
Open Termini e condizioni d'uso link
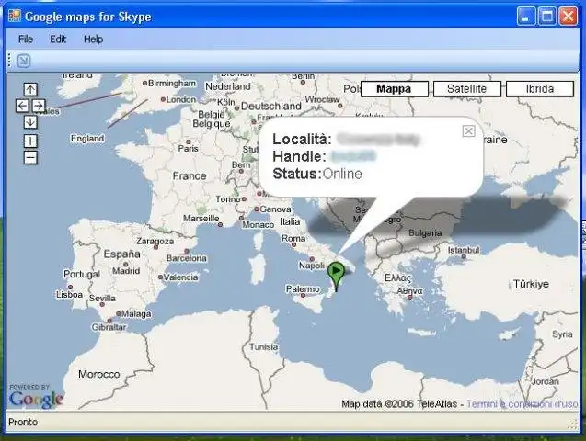click(523, 404)
